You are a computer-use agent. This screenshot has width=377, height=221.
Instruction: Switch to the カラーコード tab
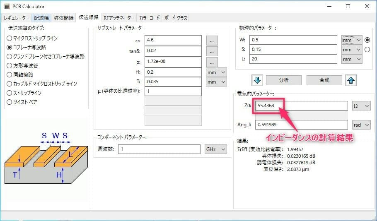tap(149, 18)
